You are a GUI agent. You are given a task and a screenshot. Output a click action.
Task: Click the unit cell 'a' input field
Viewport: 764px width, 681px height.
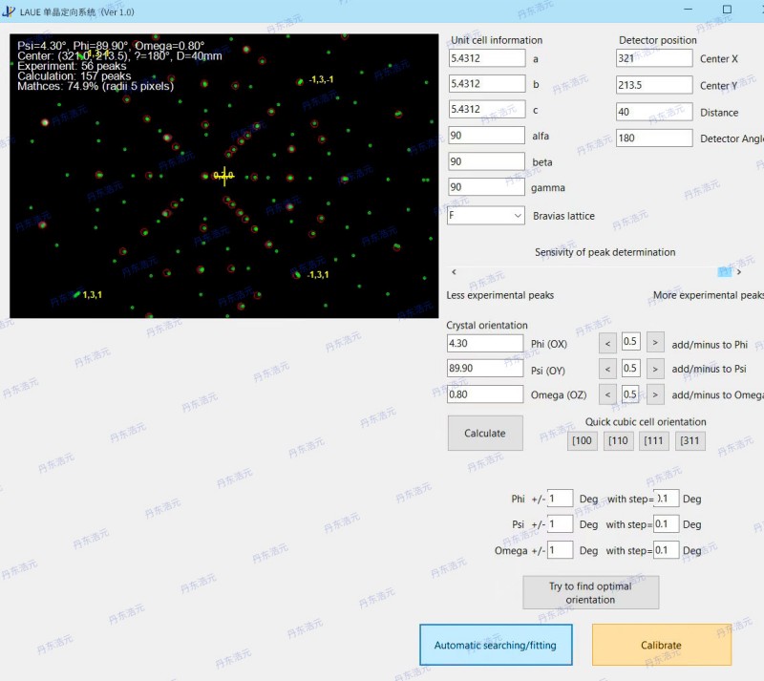pos(486,58)
